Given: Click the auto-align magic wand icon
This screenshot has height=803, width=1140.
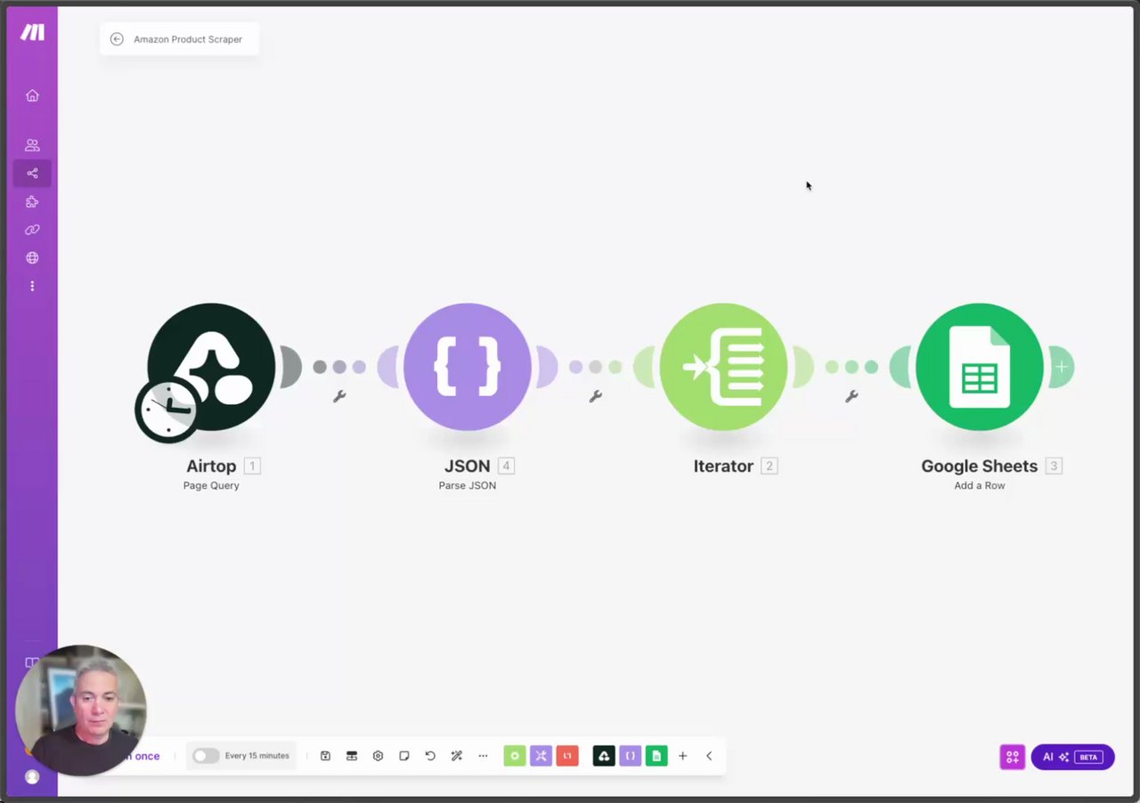Looking at the screenshot, I should coord(457,756).
